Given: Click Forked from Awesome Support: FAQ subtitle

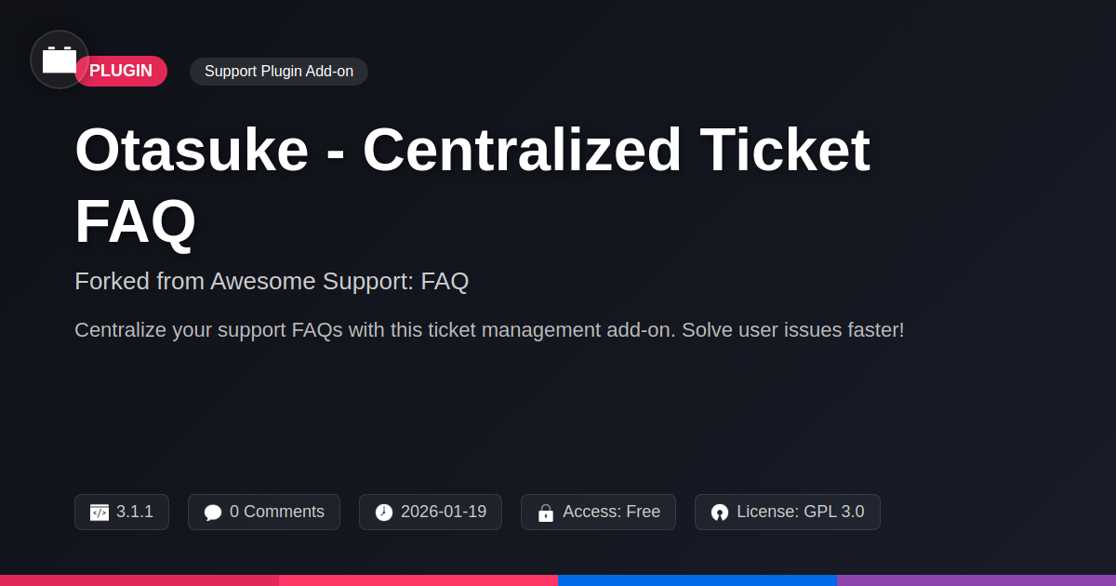Looking at the screenshot, I should (x=272, y=281).
